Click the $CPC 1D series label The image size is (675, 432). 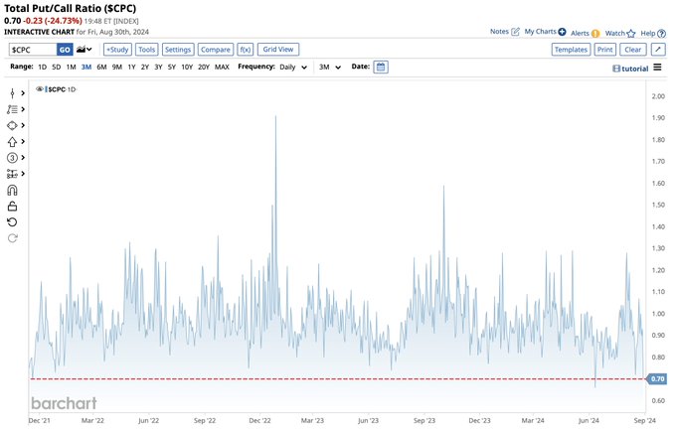point(62,89)
